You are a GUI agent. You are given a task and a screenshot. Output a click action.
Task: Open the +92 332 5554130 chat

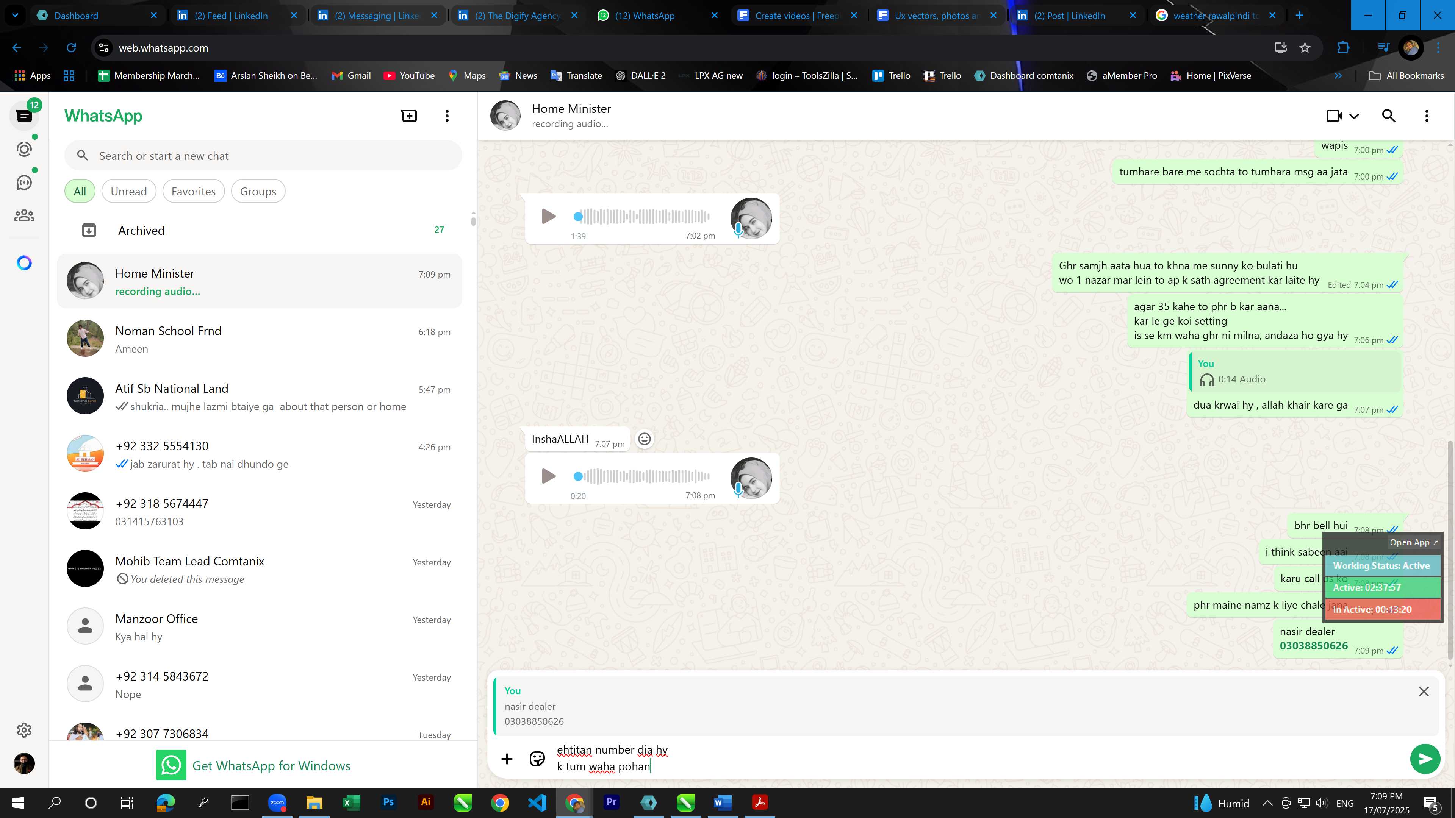pyautogui.click(x=260, y=454)
